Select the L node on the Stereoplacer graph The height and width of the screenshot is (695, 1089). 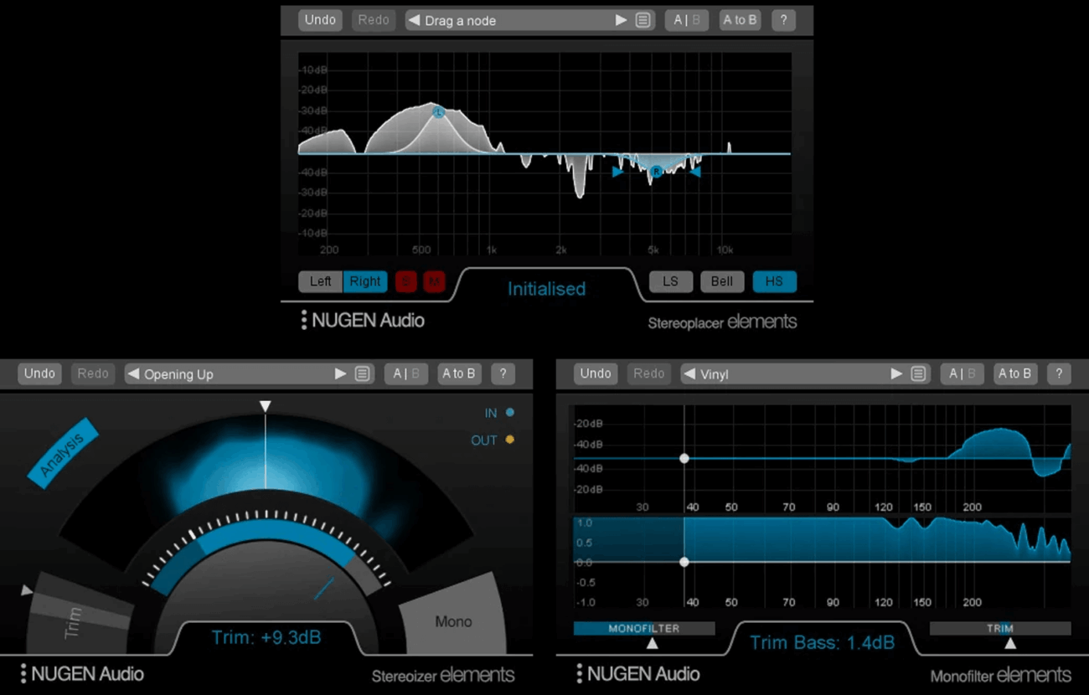(x=437, y=112)
